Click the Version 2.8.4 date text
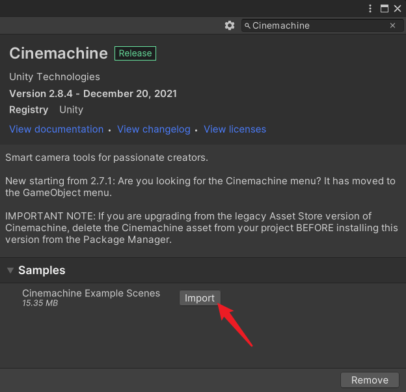The image size is (406, 392). coord(93,94)
